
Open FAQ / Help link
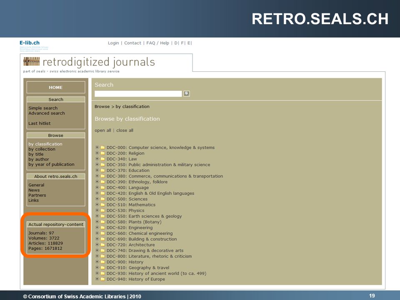(x=157, y=43)
